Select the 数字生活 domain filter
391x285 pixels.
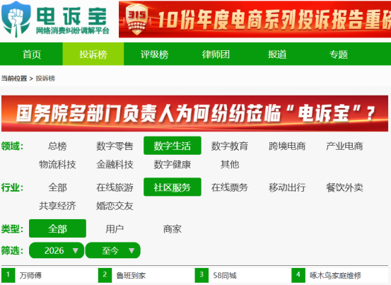pos(173,146)
